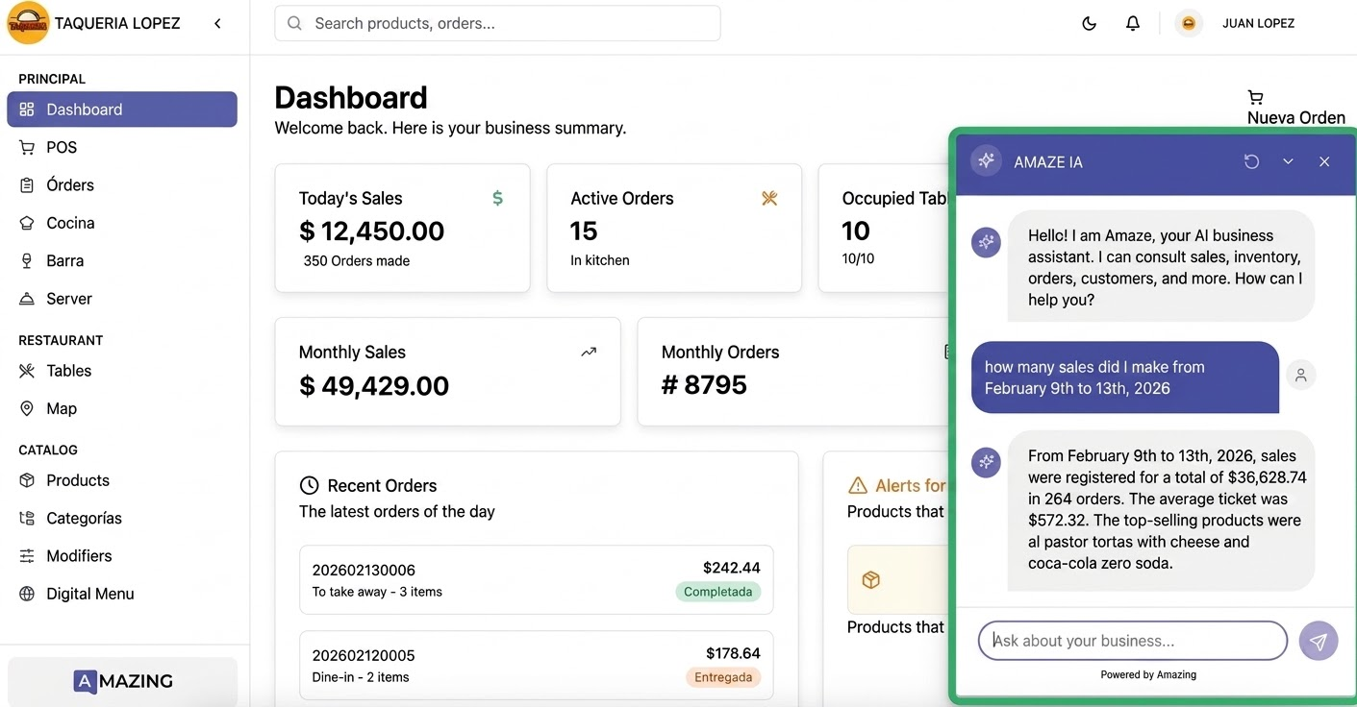Click the Nueva Orden cart icon
1357x707 pixels.
[x=1255, y=96]
